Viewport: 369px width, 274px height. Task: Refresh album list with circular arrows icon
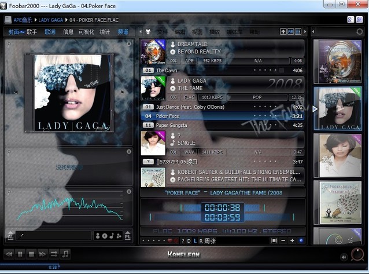click(x=359, y=32)
